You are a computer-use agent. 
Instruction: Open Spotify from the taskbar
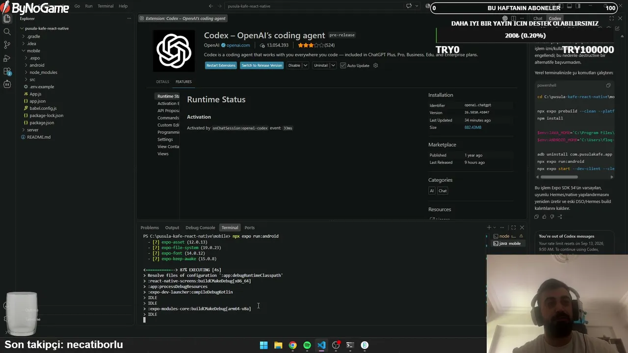[307, 345]
